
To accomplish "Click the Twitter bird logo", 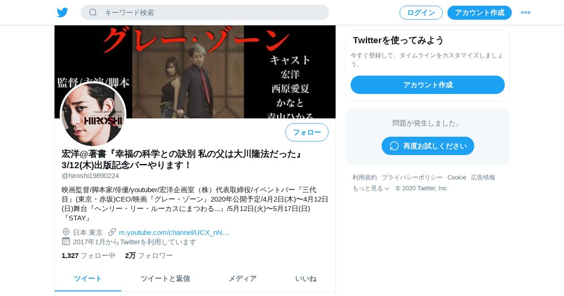I will 63,13.
